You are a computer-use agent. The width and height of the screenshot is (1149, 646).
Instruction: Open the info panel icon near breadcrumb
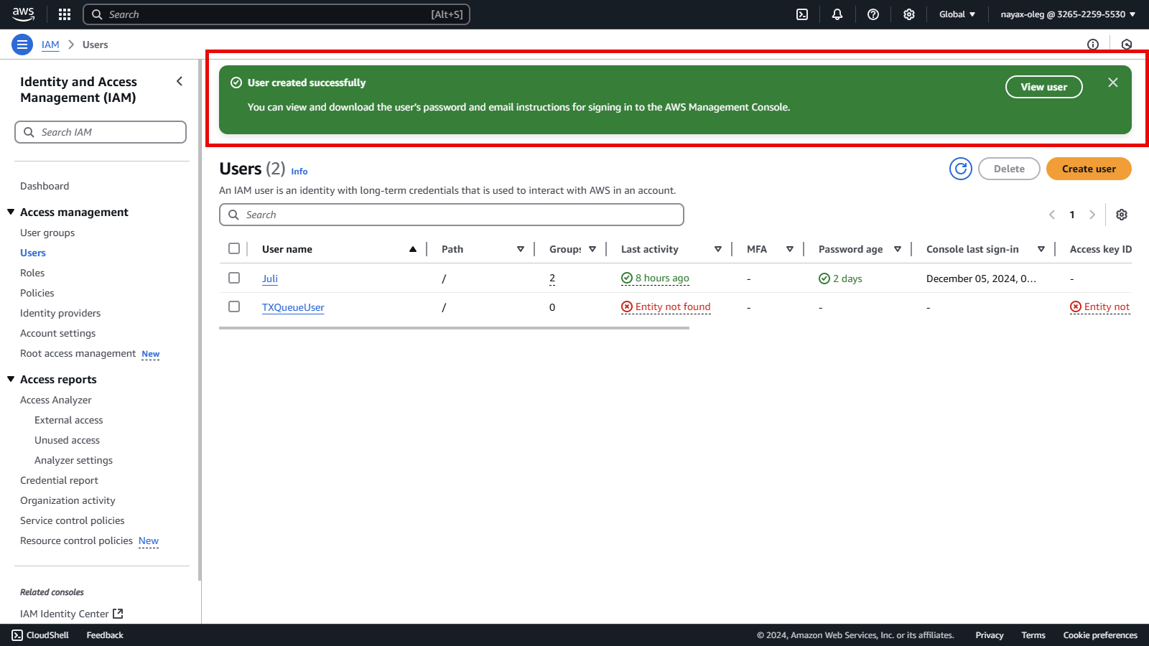tap(1093, 45)
